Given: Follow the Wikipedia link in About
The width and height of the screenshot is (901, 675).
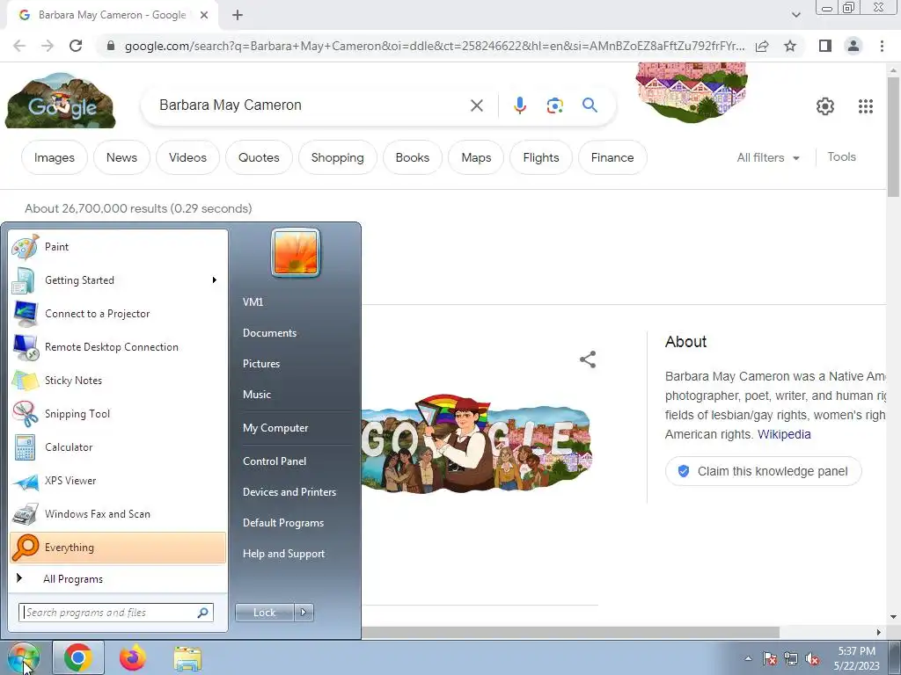Looking at the screenshot, I should click(784, 434).
